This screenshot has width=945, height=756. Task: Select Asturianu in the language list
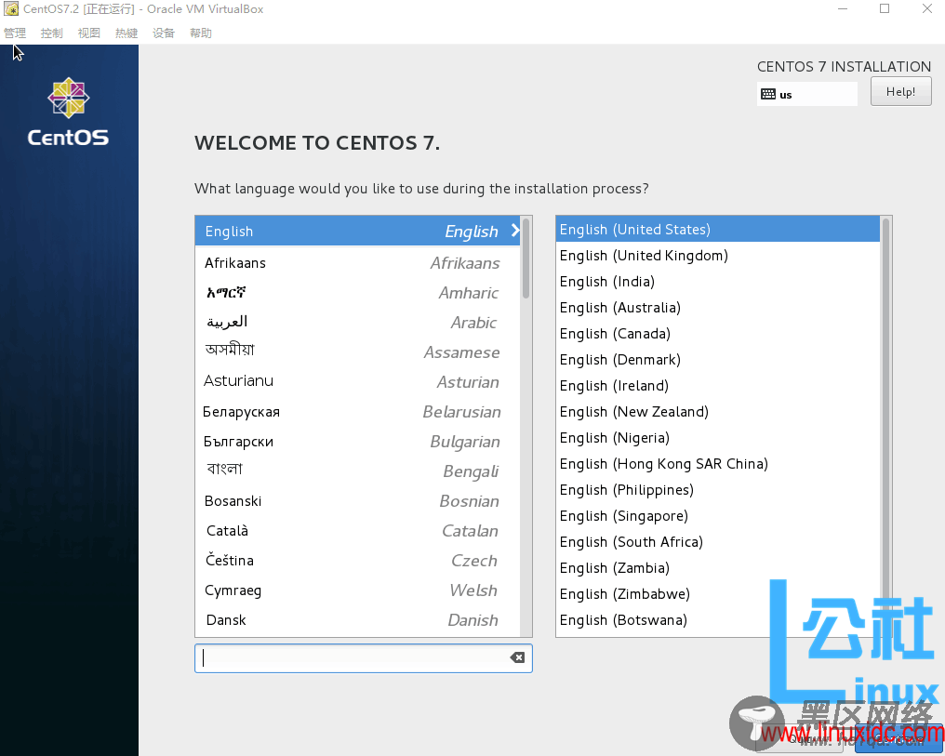357,381
